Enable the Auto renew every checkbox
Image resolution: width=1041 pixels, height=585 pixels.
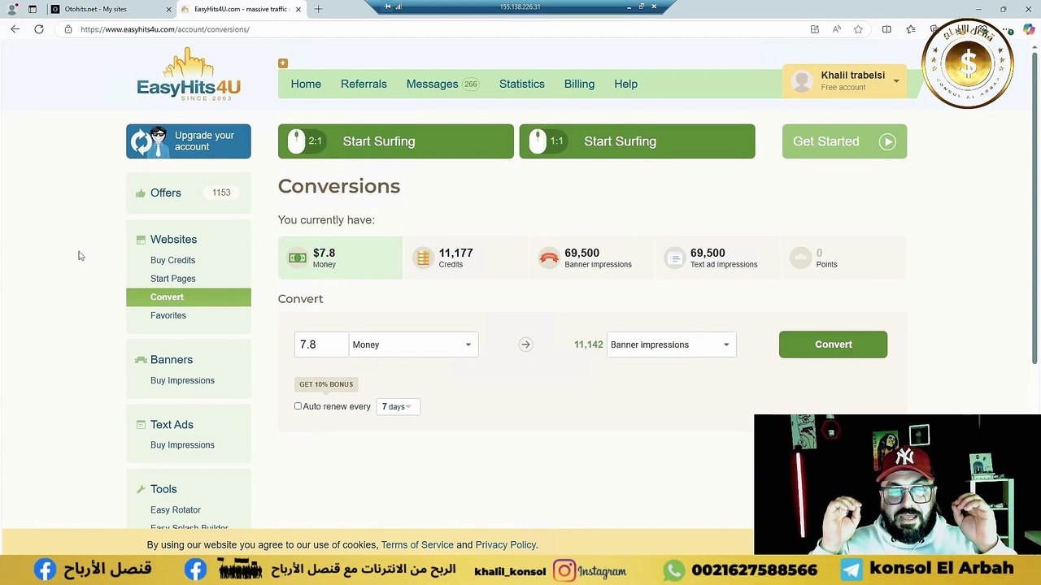click(x=298, y=406)
